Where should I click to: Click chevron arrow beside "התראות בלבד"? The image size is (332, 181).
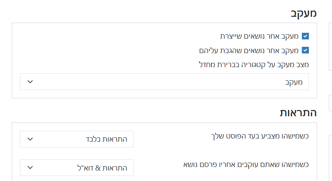[30, 139]
